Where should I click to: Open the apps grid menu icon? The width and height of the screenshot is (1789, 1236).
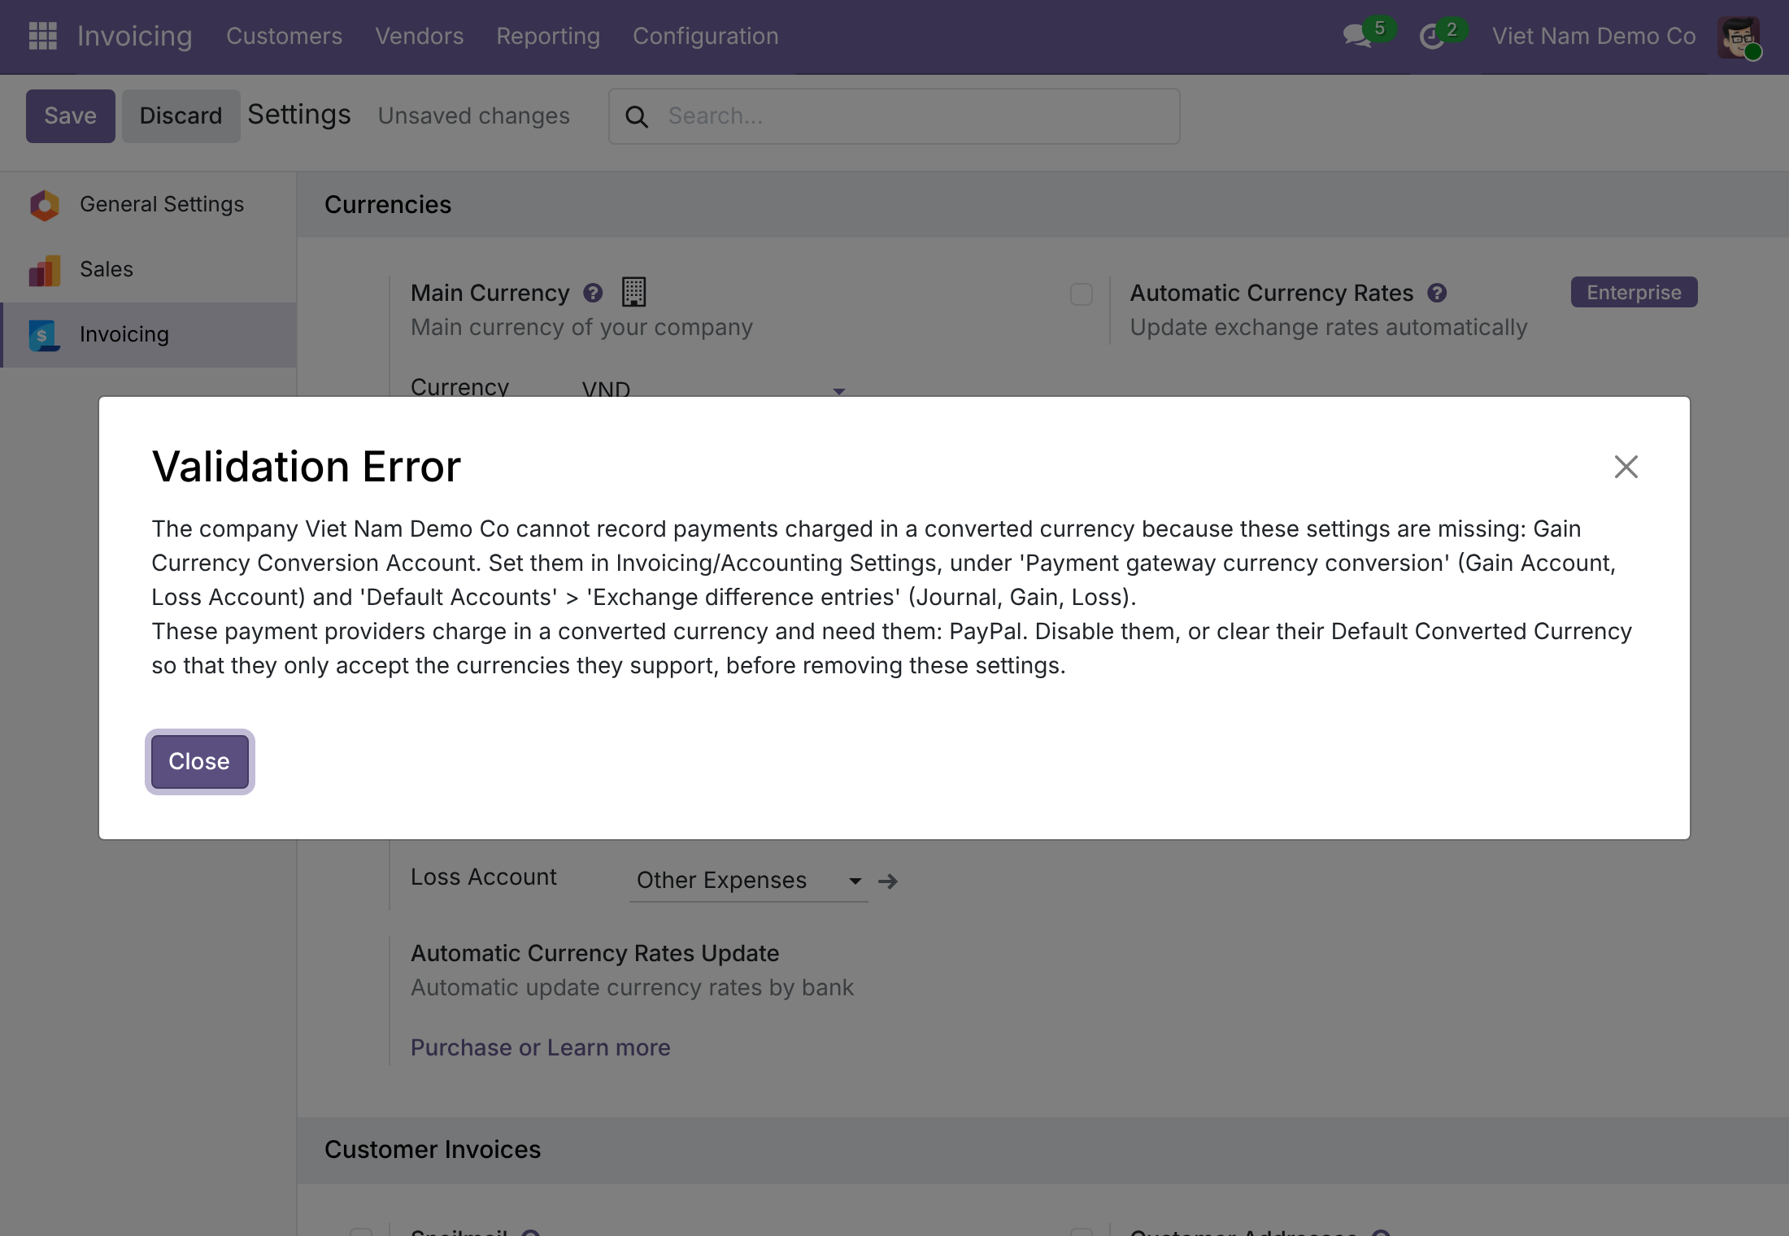[x=42, y=36]
